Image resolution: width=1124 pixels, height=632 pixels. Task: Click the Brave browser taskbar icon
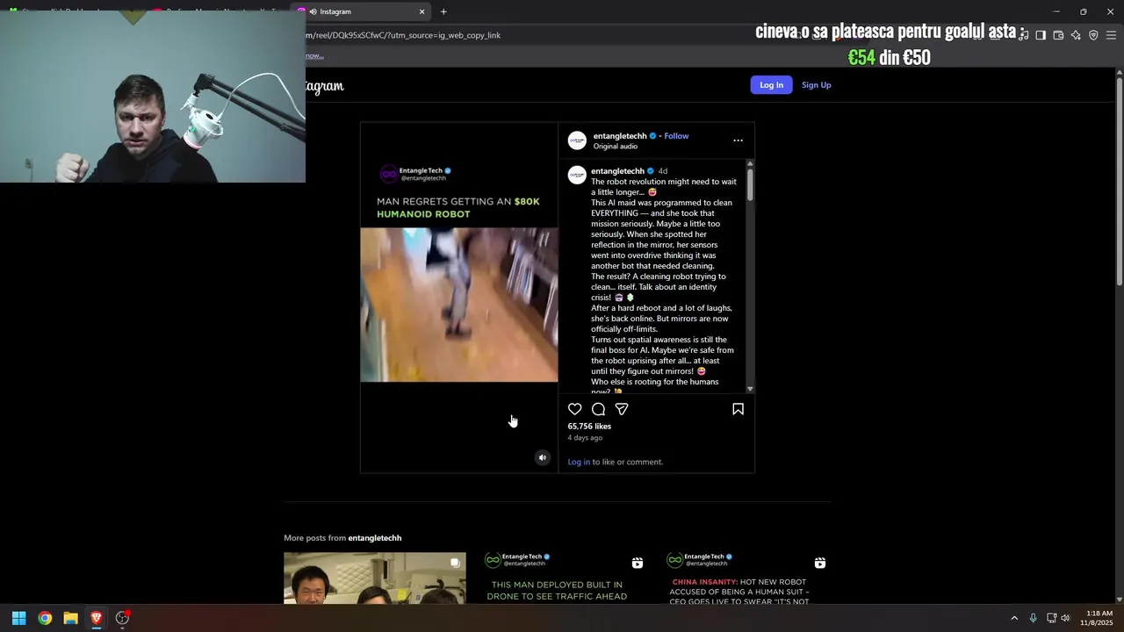[97, 618]
